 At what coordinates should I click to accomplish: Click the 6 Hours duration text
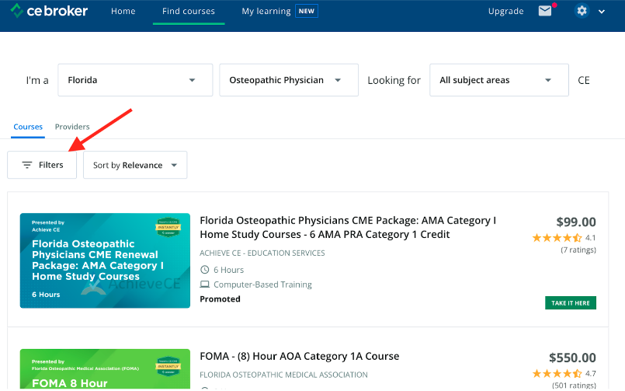(x=228, y=270)
